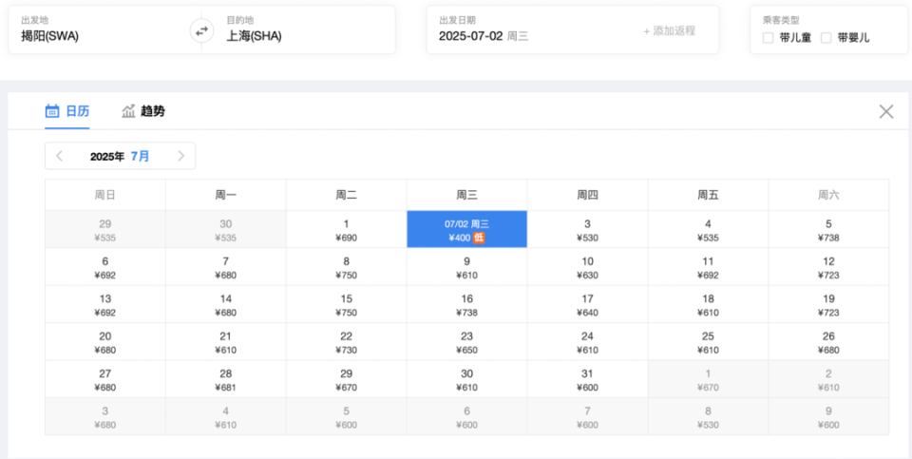Screen dimensions: 912x459
Task: Select July 16 with ¥738 fare
Action: (467, 304)
